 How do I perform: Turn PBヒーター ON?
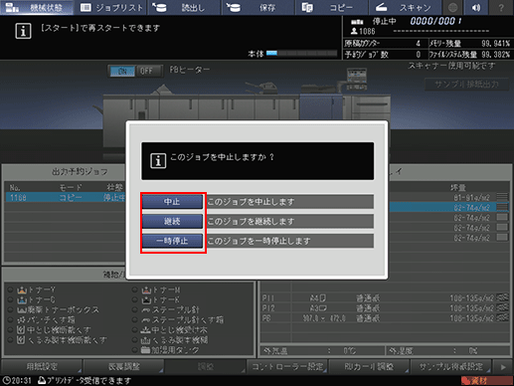[x=122, y=71]
